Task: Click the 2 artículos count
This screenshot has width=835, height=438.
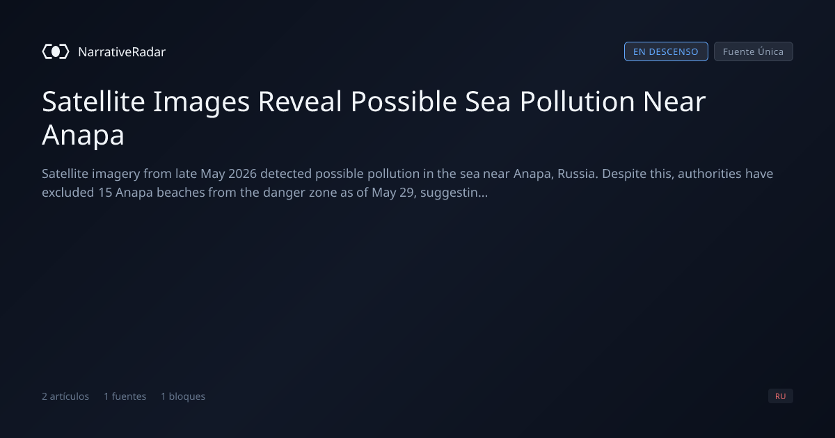Action: [x=65, y=396]
